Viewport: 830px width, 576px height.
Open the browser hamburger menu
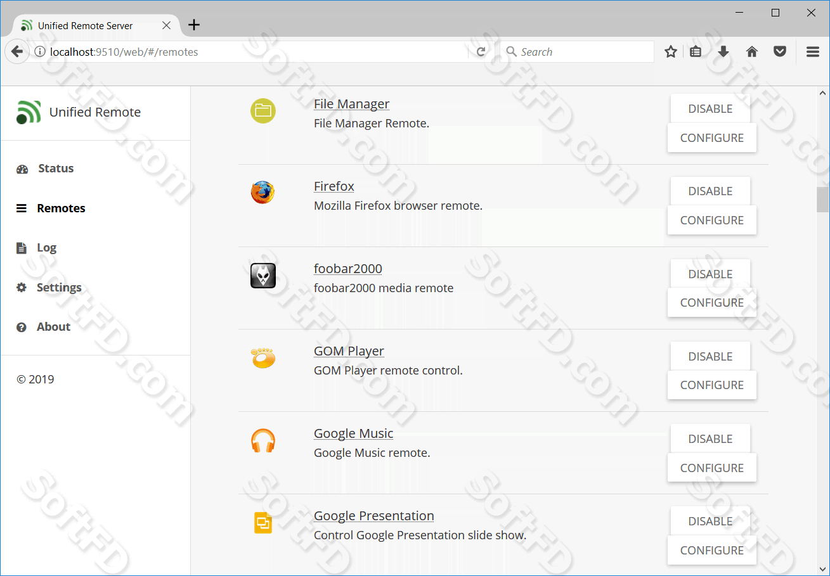[x=813, y=52]
